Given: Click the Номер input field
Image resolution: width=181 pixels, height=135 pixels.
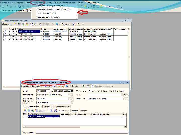Looking at the screenshot, I should pos(43,91).
